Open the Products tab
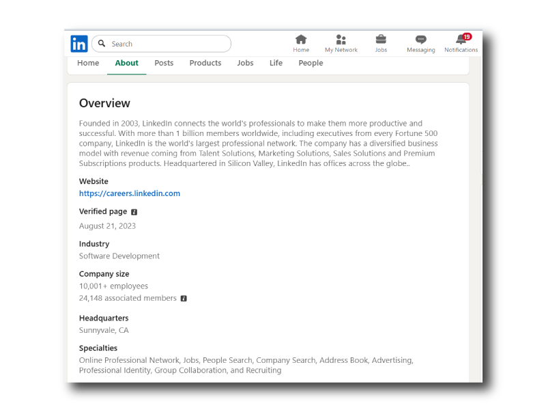The image size is (546, 410). click(x=205, y=63)
